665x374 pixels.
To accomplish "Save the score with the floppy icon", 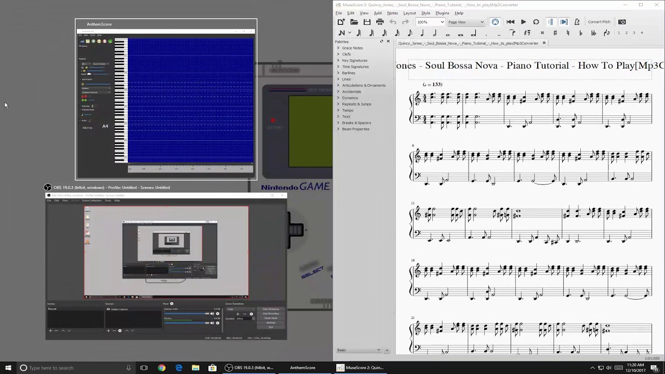I will click(367, 22).
